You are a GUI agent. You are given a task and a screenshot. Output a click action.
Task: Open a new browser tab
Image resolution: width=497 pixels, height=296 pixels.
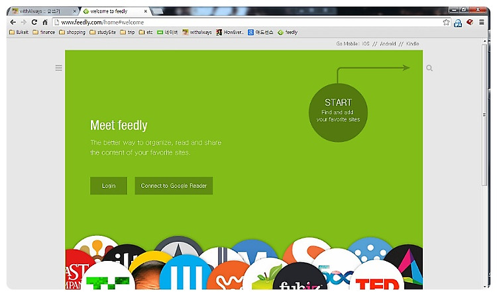[x=158, y=11]
